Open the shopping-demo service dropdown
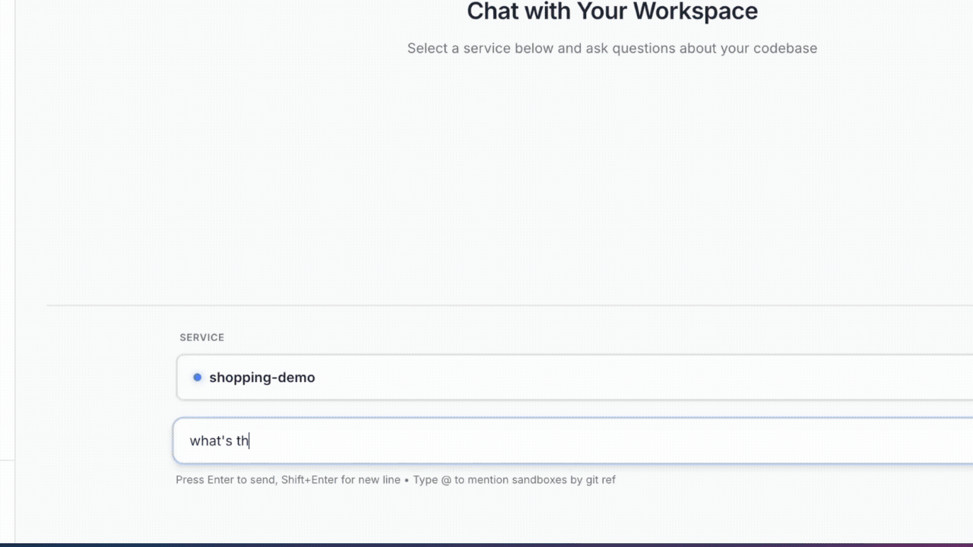 574,378
